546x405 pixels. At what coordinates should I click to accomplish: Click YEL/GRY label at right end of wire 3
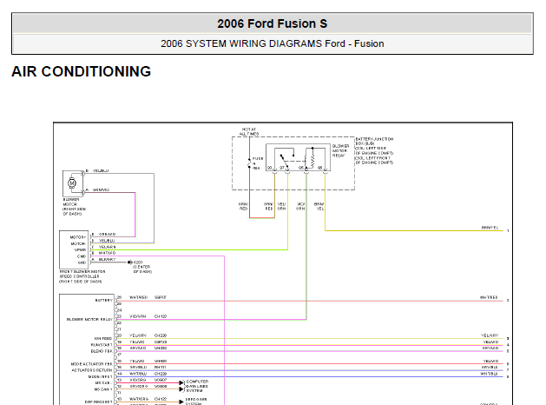coord(490,335)
